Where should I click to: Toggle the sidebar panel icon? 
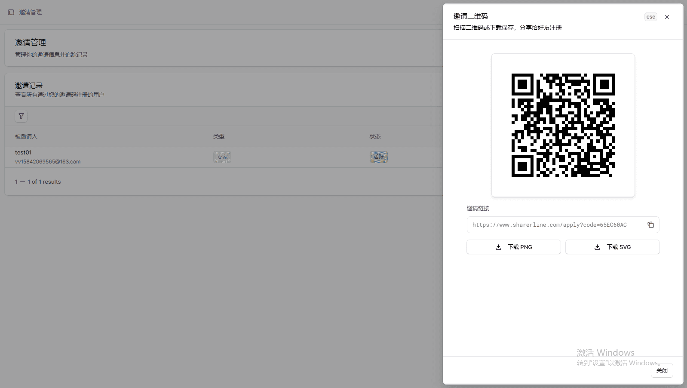[11, 12]
